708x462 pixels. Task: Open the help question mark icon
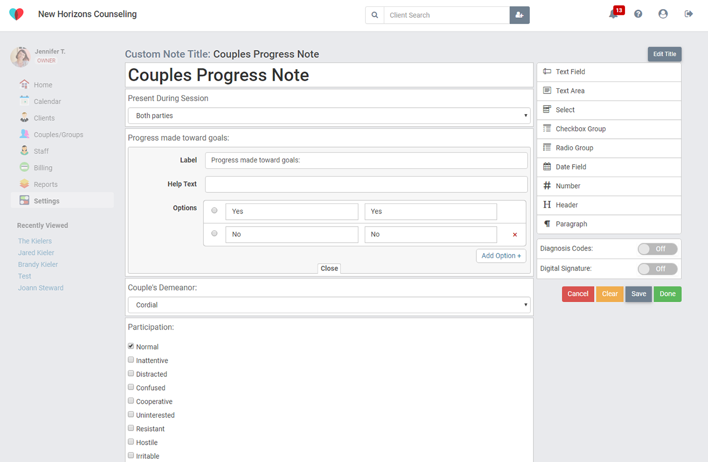(x=638, y=14)
